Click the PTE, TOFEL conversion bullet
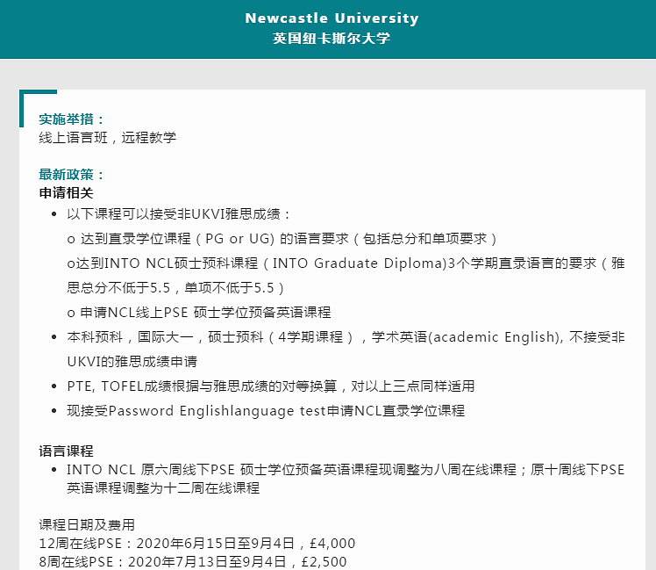Image resolution: width=656 pixels, height=570 pixels. coord(271,386)
